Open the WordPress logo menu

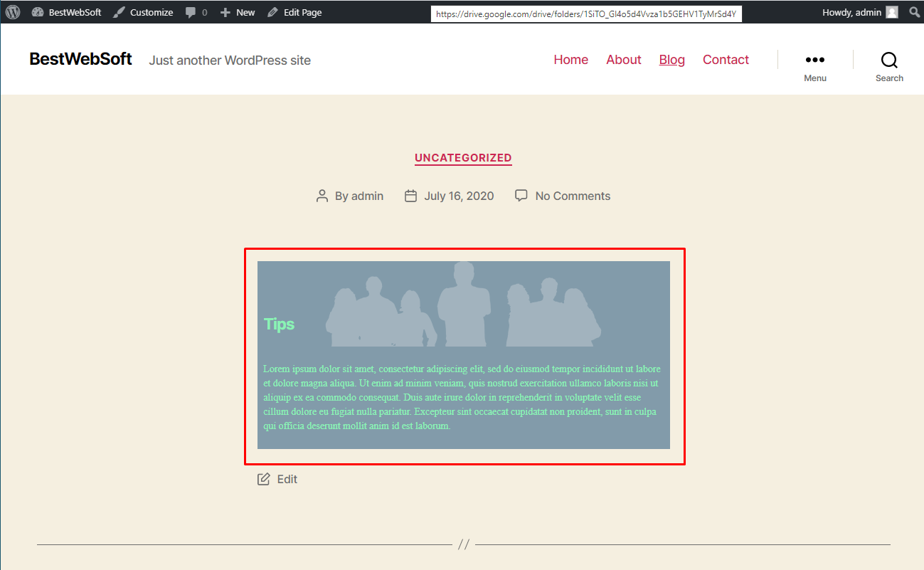(13, 12)
